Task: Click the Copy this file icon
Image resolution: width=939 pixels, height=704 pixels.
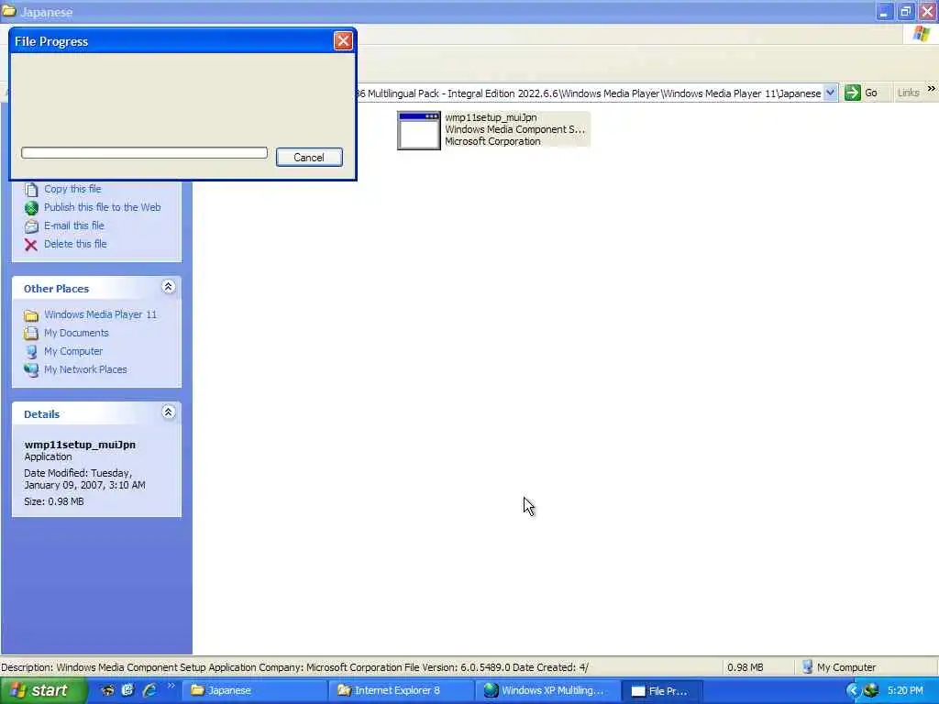Action: click(x=31, y=190)
